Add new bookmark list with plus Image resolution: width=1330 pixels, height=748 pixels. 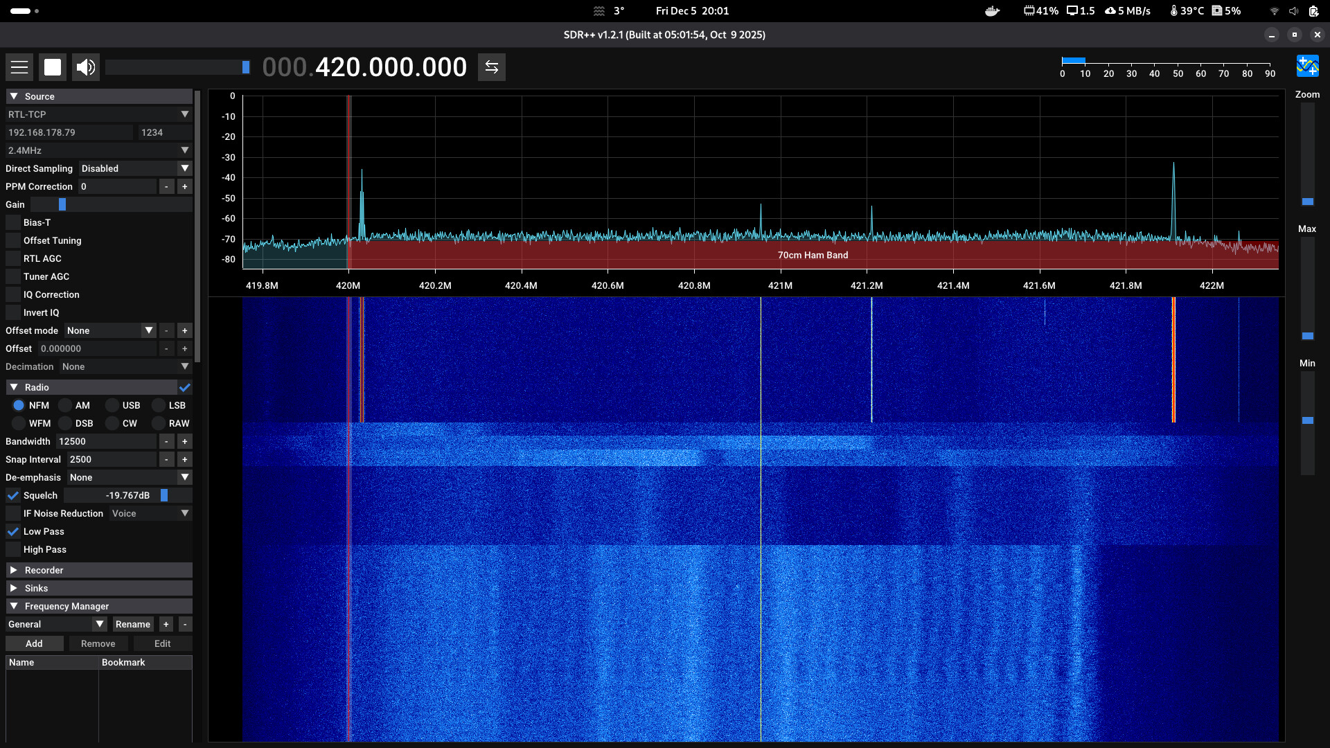tap(166, 625)
